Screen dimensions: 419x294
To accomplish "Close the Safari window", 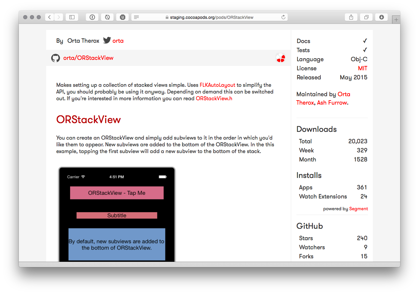I will (25, 17).
